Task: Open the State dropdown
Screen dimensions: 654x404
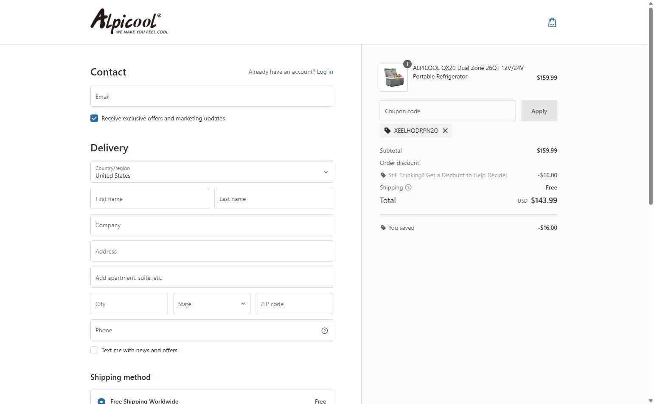Action: [x=212, y=304]
